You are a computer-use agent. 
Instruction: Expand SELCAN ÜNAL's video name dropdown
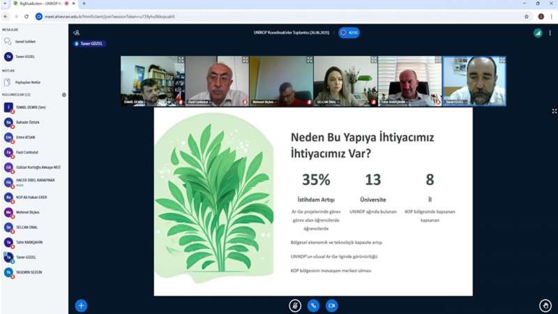(329, 102)
